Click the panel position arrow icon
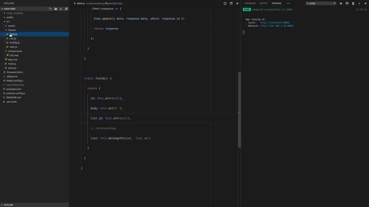Image resolution: width=369 pixels, height=207 pixels. [x=359, y=3]
